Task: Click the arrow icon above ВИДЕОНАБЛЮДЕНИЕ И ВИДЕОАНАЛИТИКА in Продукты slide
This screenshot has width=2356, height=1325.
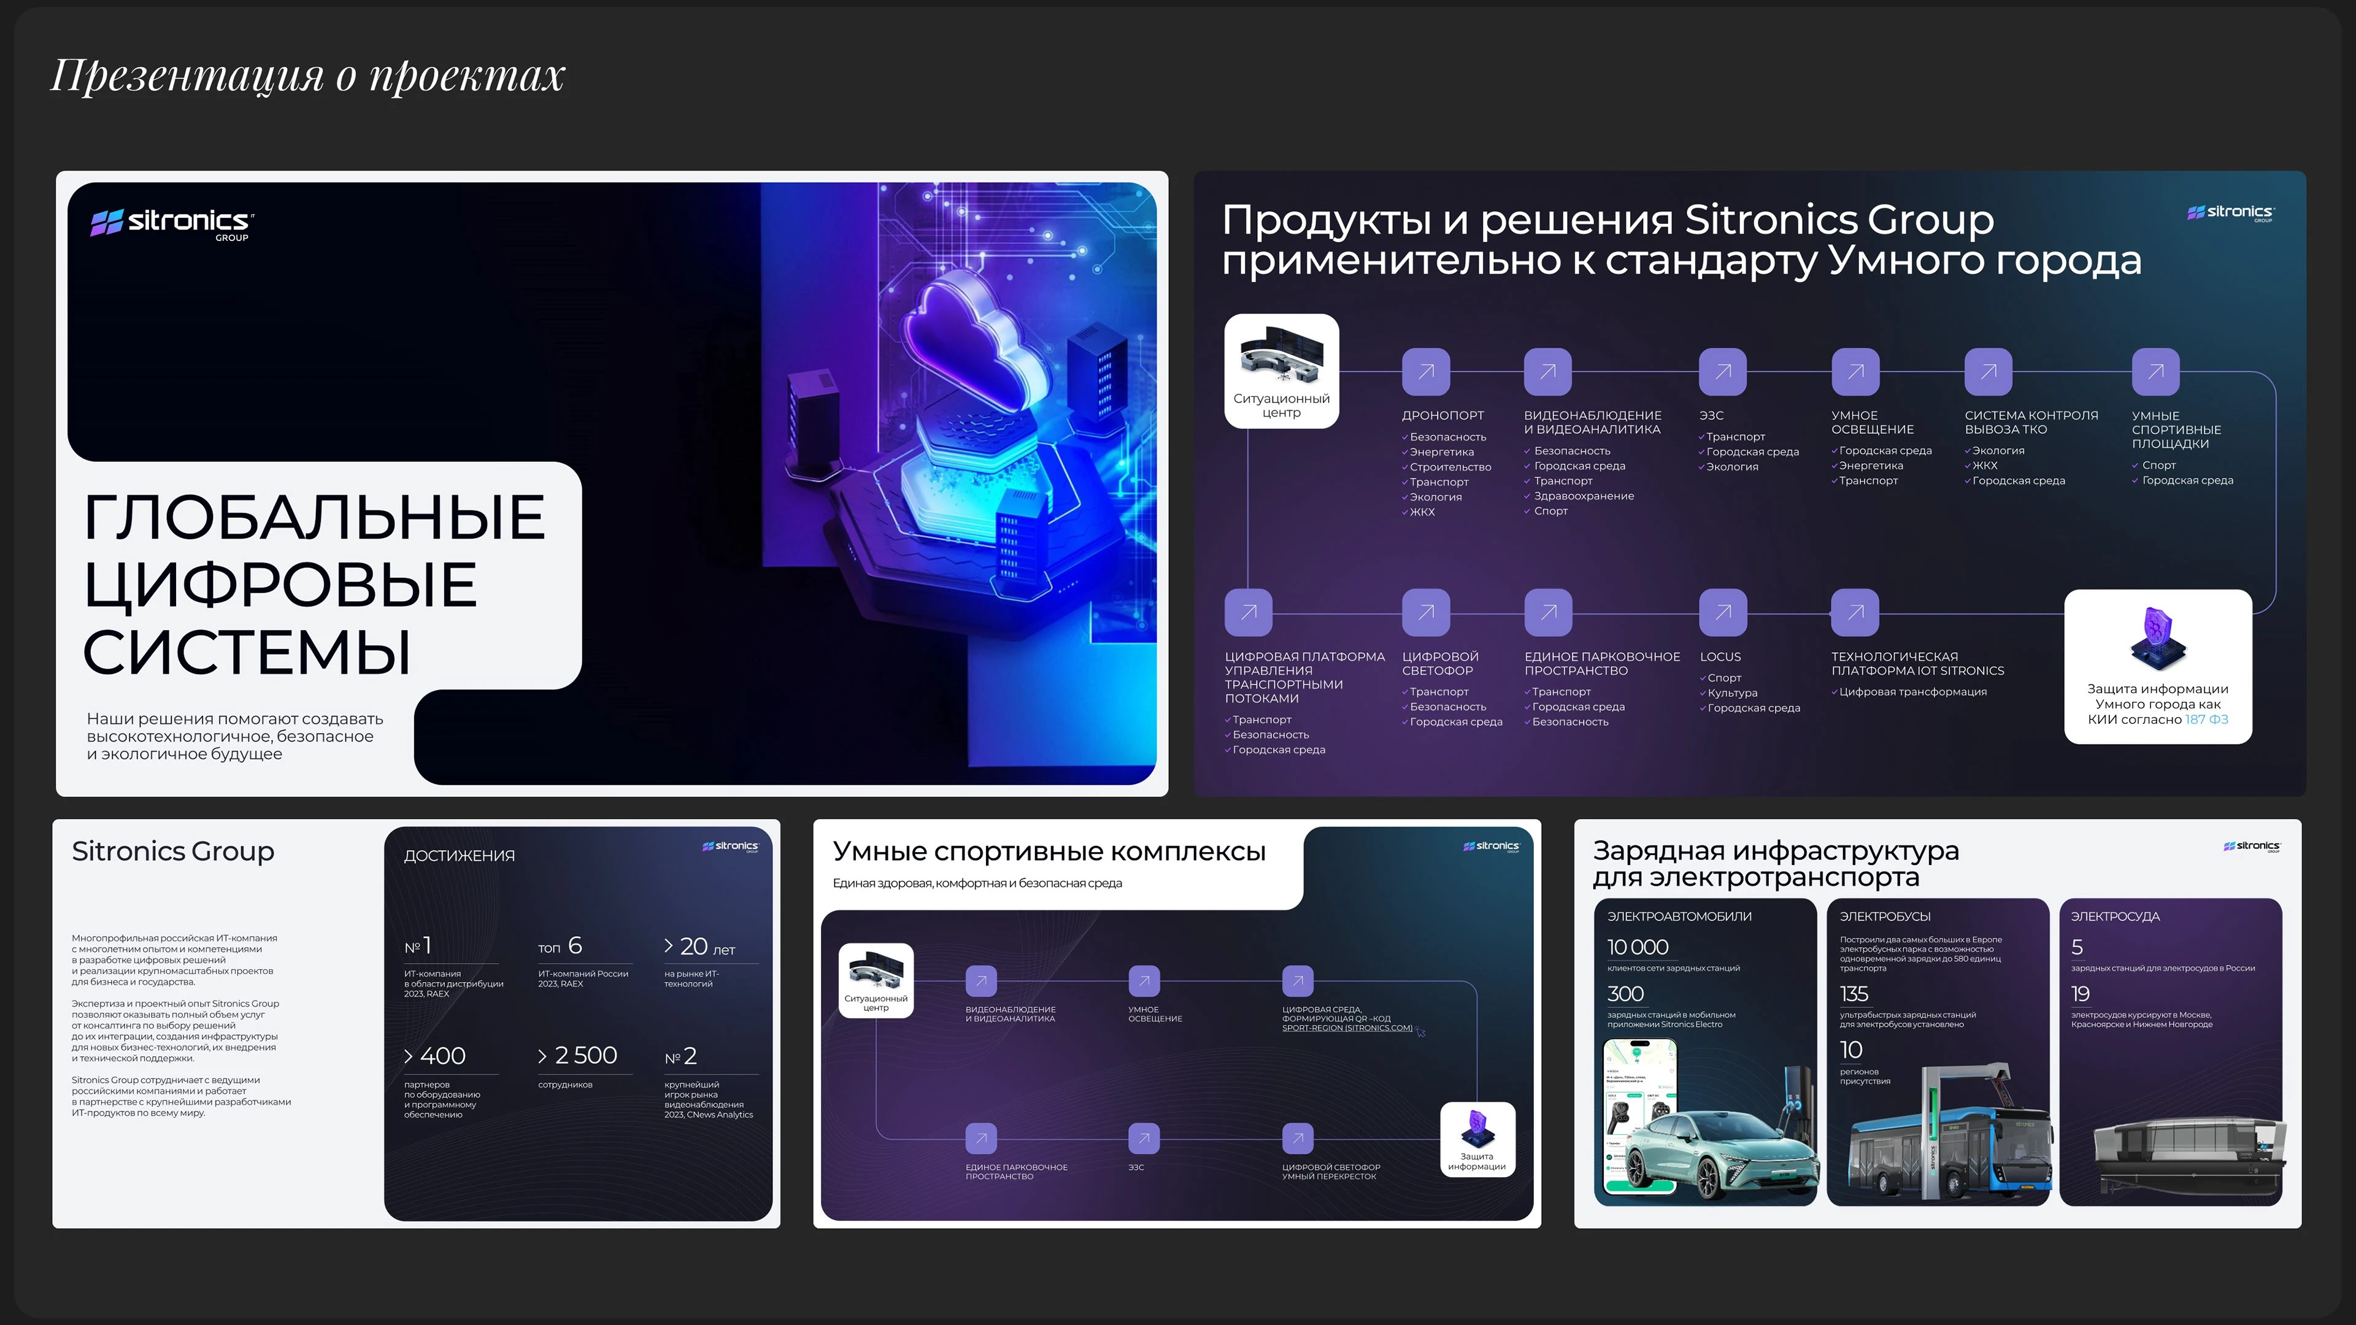Action: pyautogui.click(x=1547, y=371)
